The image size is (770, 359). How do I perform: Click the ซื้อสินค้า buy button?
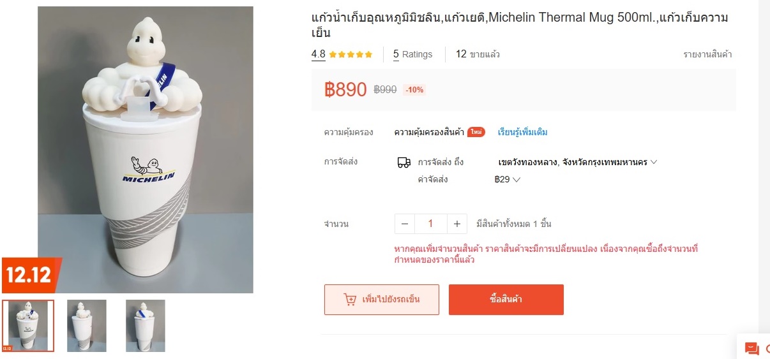tap(506, 300)
